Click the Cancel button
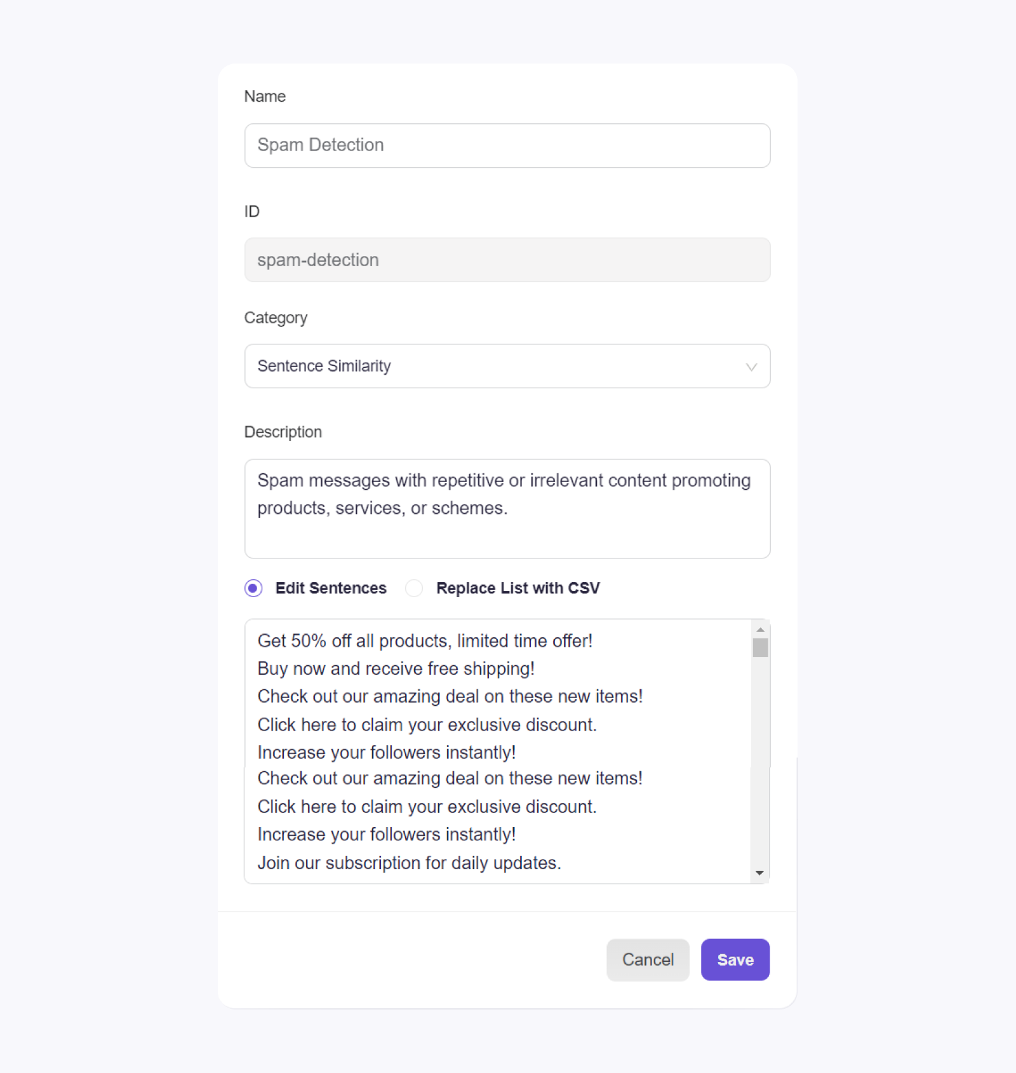Screen dimensions: 1016x1073 [647, 960]
